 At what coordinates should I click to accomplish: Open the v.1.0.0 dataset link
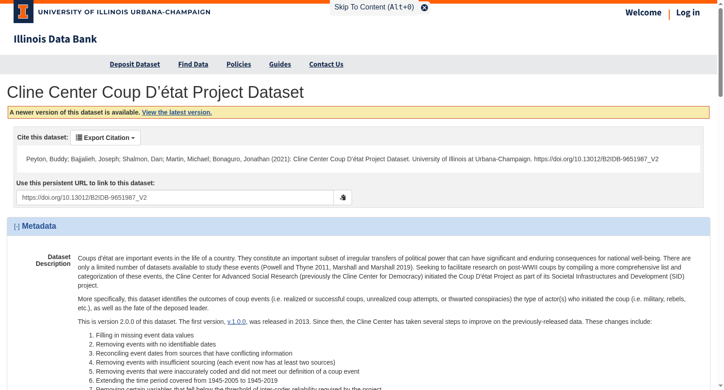(237, 322)
